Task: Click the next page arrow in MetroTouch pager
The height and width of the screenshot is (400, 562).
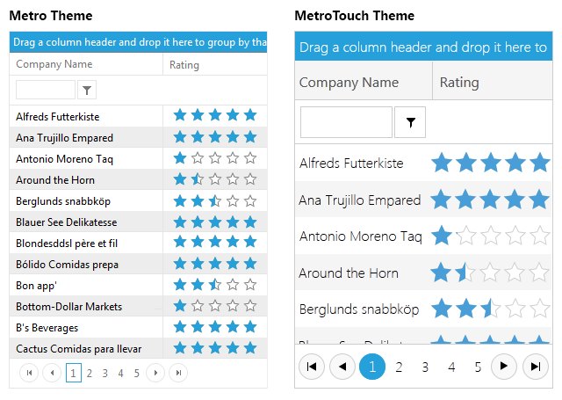Action: 503,367
